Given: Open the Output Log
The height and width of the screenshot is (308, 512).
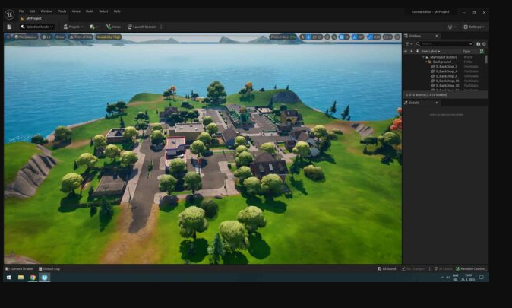Looking at the screenshot, I should pyautogui.click(x=49, y=268).
